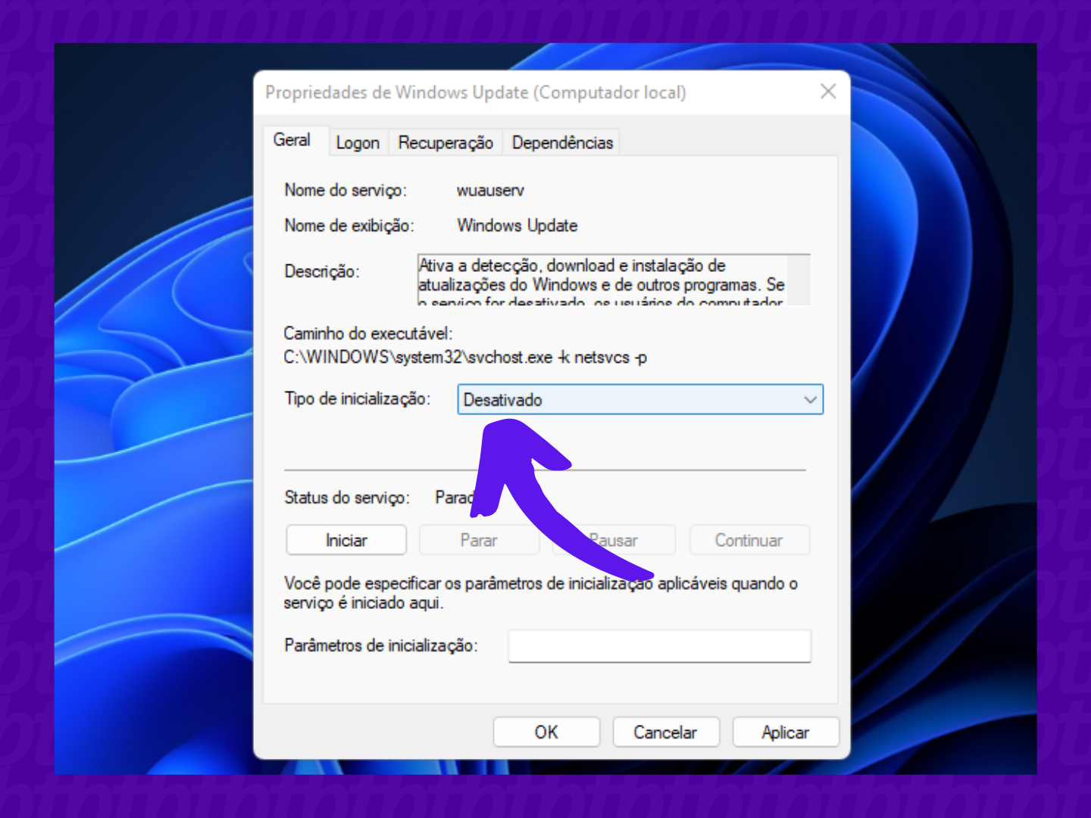
Task: Open the Tipo de inicialização dropdown
Action: [x=640, y=399]
